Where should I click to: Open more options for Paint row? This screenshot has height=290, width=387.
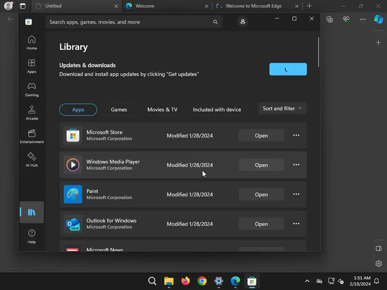pos(296,194)
